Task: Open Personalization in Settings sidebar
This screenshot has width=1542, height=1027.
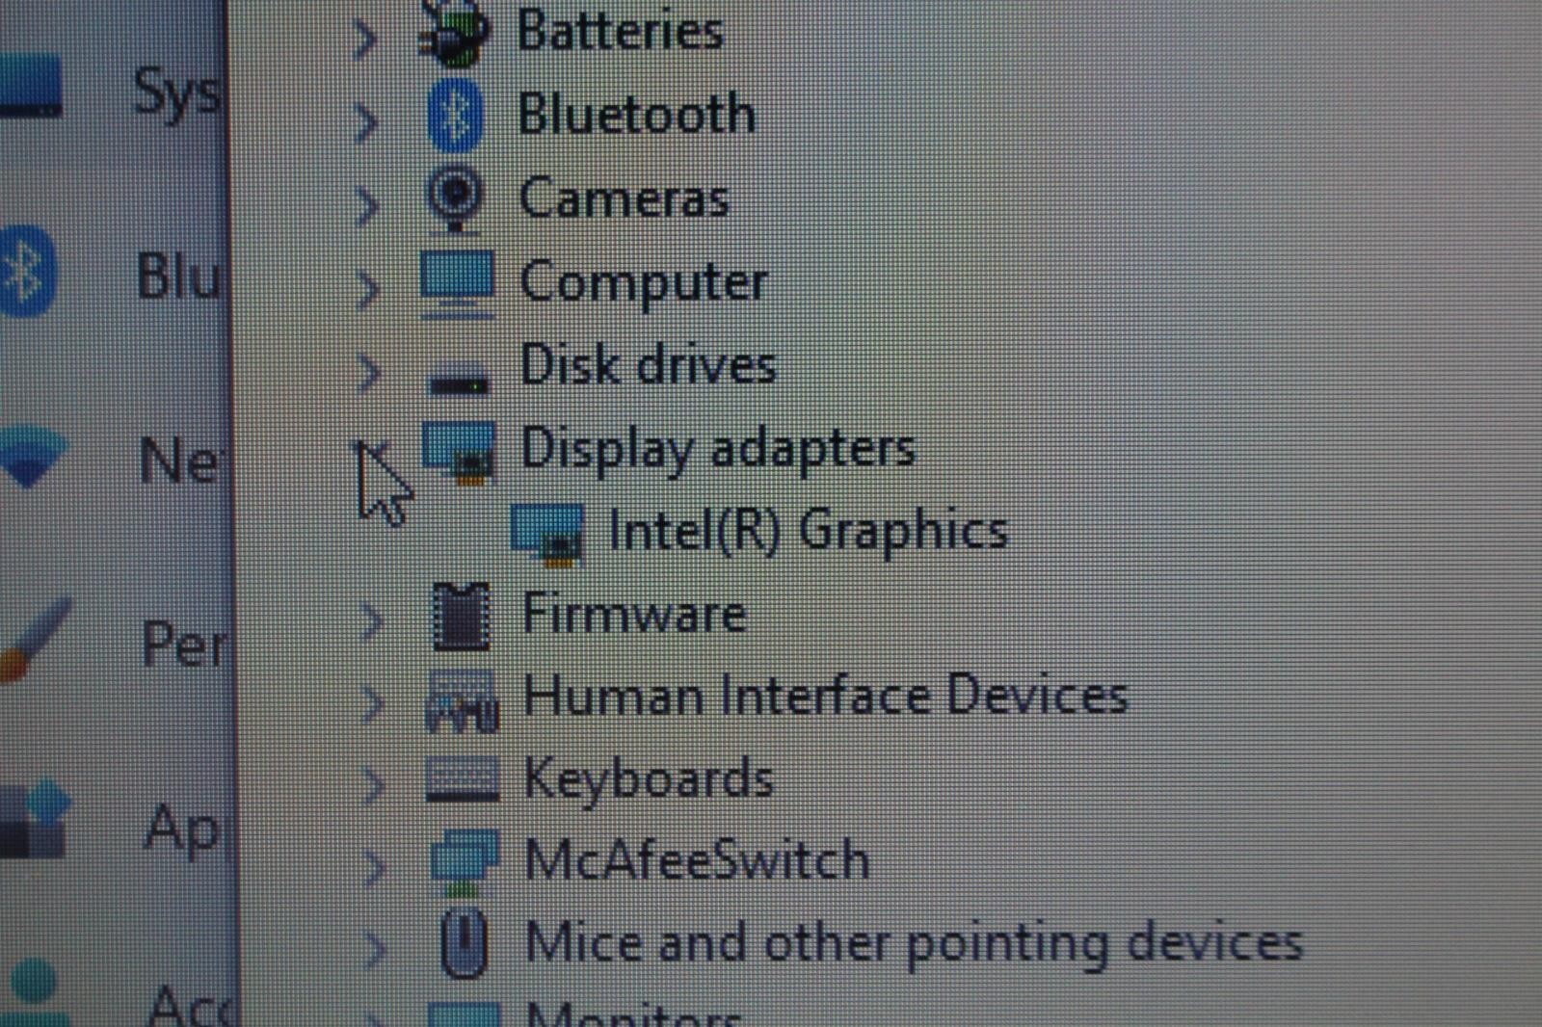Action: tap(185, 644)
